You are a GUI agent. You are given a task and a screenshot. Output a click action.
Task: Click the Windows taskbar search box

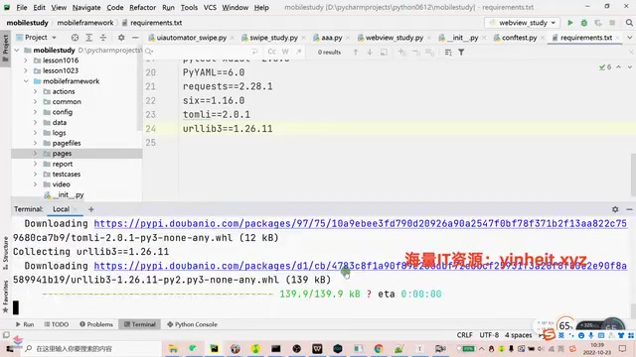91,348
